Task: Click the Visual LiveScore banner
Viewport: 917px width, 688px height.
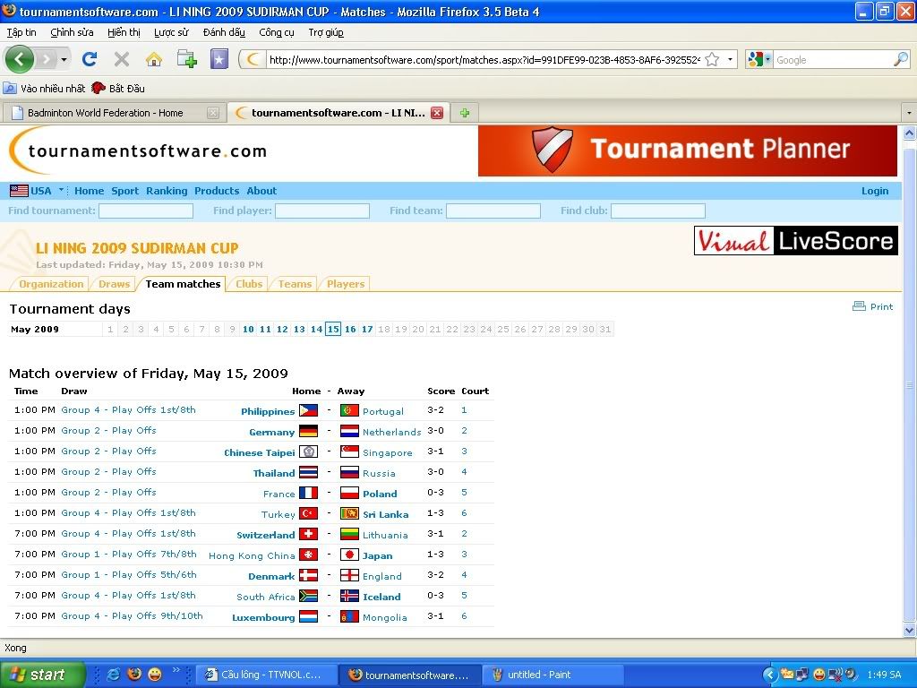Action: point(796,240)
